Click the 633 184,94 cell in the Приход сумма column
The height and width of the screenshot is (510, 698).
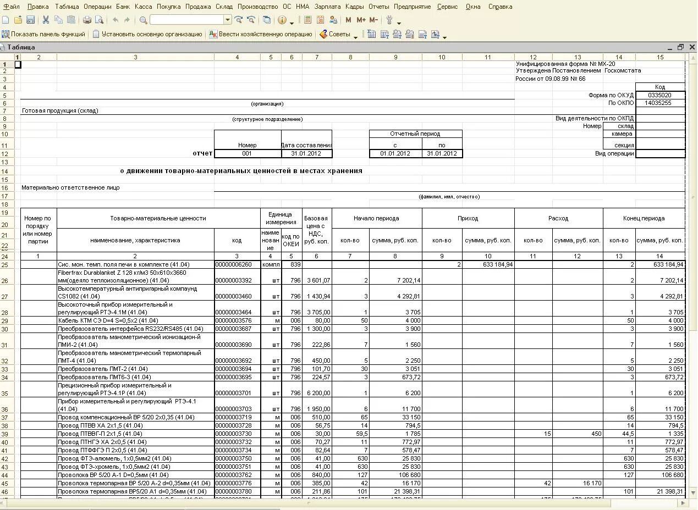click(488, 264)
